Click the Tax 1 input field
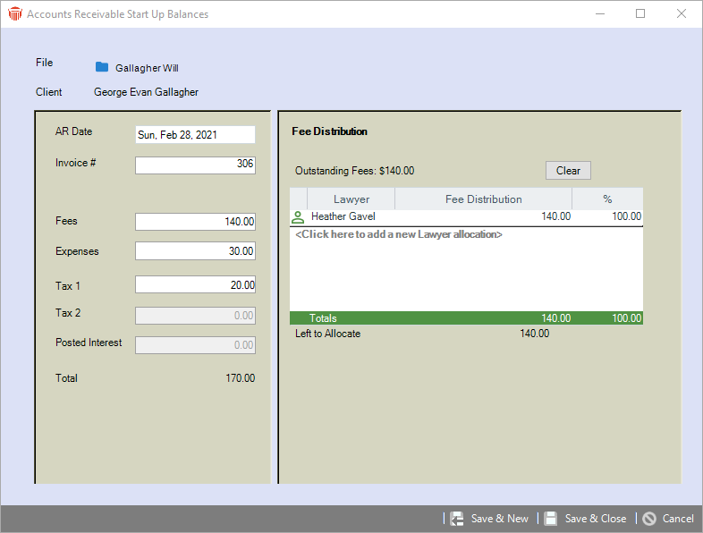The width and height of the screenshot is (703, 533). [x=195, y=284]
